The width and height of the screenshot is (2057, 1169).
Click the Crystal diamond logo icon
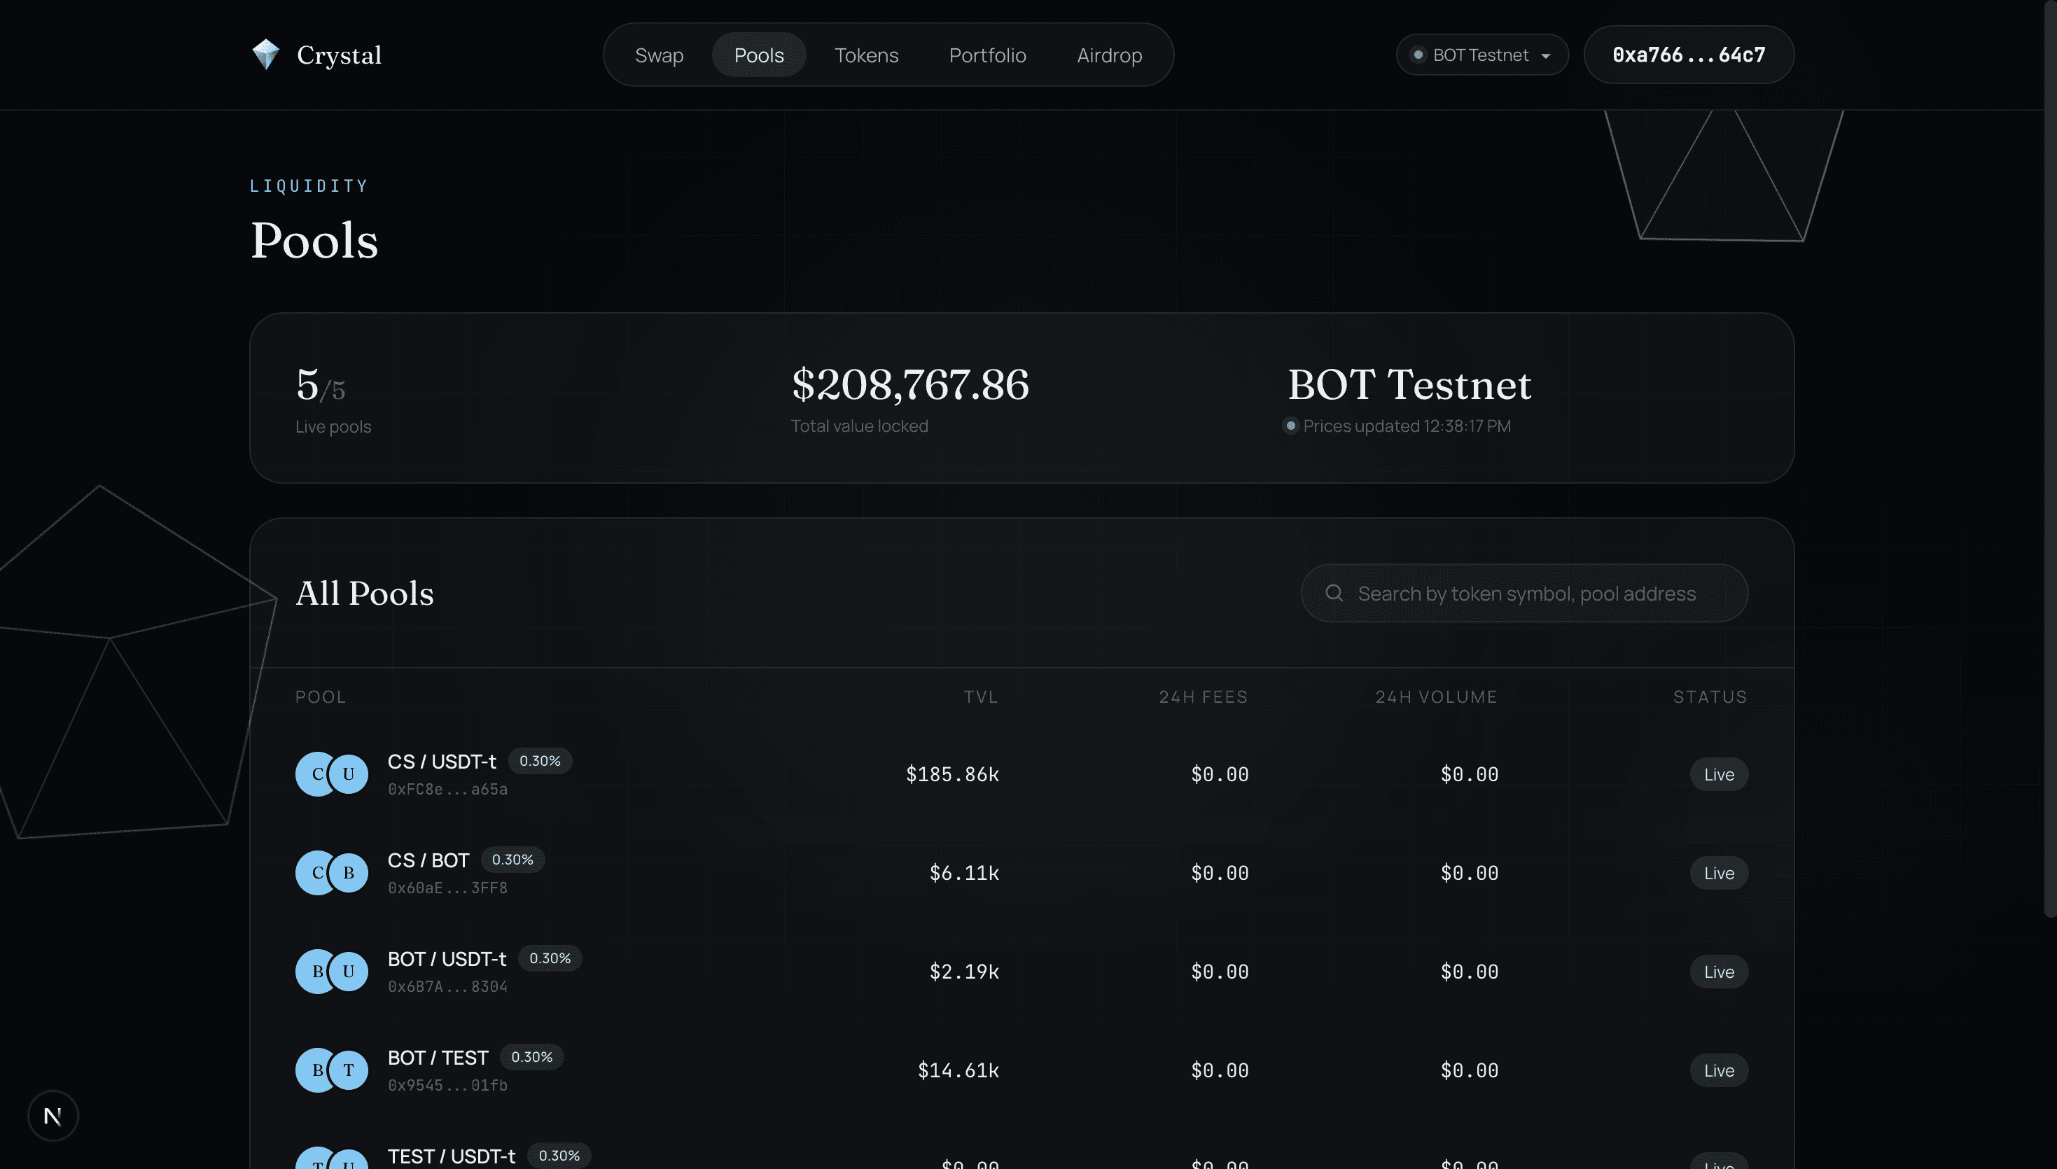[x=266, y=55]
